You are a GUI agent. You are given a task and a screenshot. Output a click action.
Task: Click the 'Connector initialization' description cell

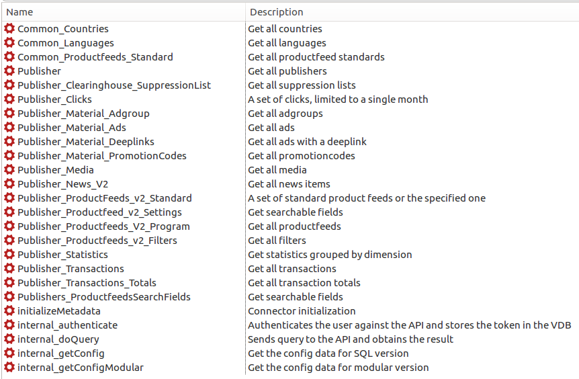[302, 311]
